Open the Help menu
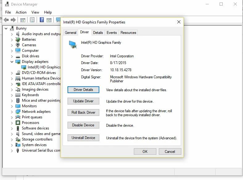243x180 pixels. [48, 12]
